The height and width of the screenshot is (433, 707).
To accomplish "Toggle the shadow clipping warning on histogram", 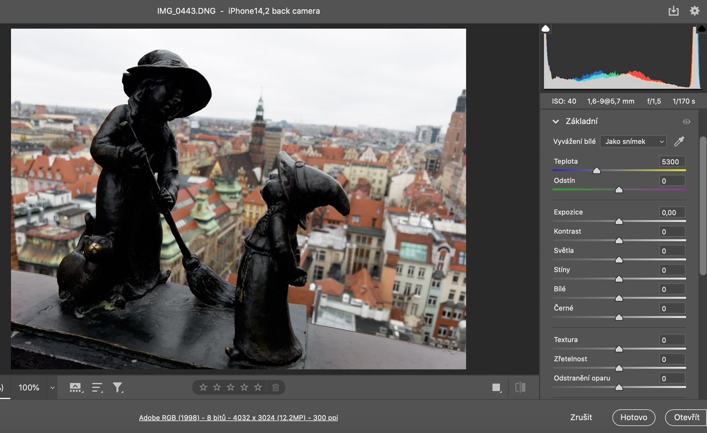I will (x=545, y=29).
